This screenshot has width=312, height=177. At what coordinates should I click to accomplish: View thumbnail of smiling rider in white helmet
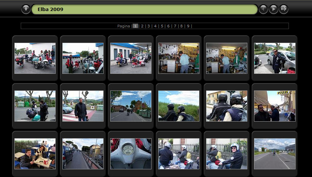pos(227,154)
